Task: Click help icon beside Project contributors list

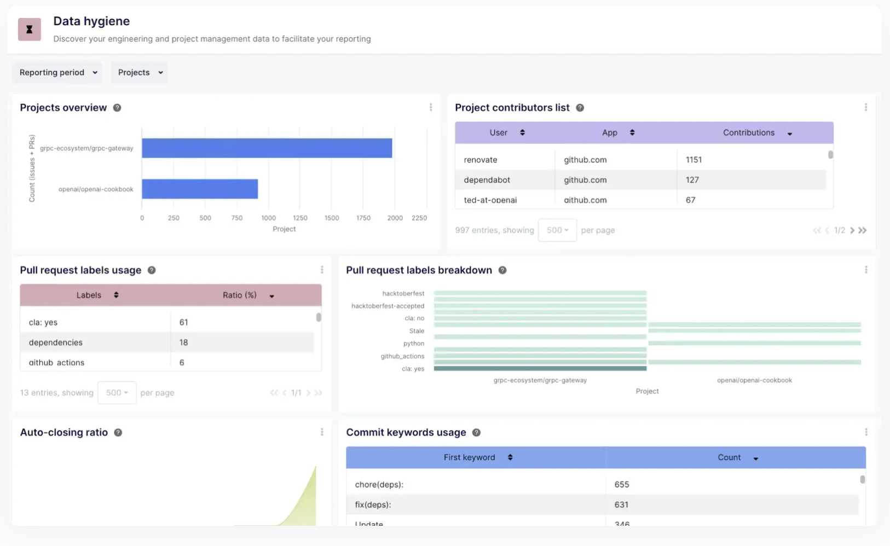Action: click(x=580, y=108)
